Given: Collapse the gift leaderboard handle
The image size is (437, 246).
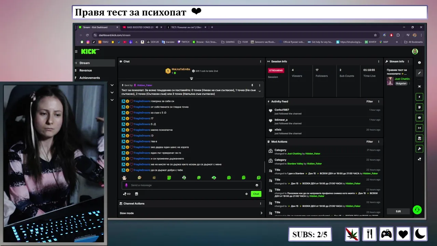Looking at the screenshot, I should click(x=191, y=79).
